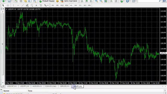Select the horizontal line tool

pyautogui.click(x=18, y=5)
